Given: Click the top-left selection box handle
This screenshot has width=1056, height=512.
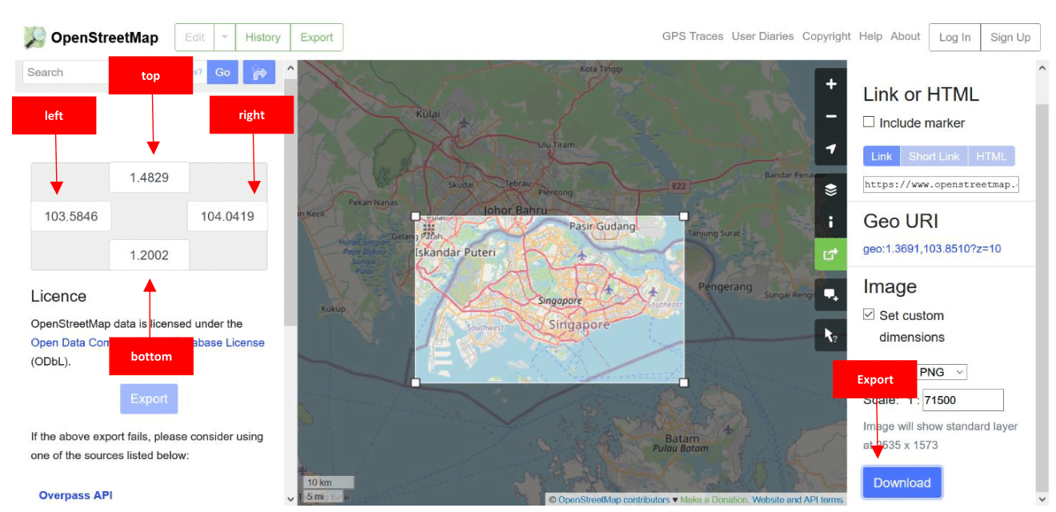Looking at the screenshot, I should click(x=415, y=216).
